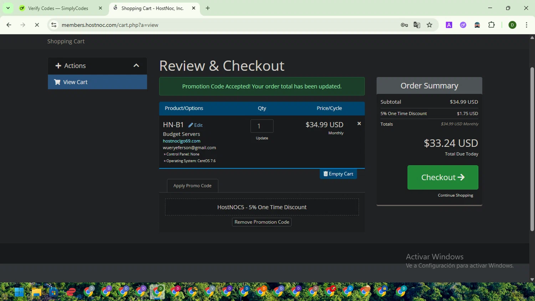Open a new browser tab
Viewport: 535px width, 301px height.
[208, 8]
